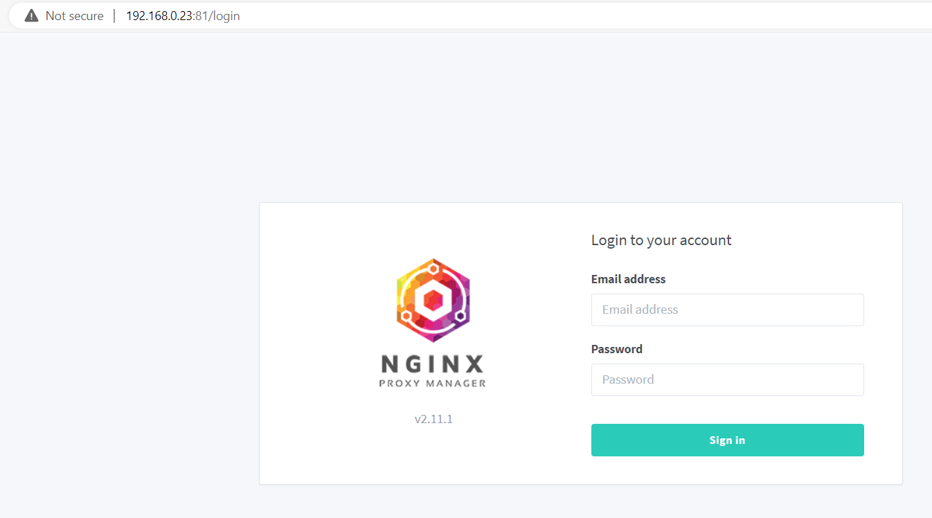Click the Email address placeholder text
The height and width of the screenshot is (518, 932).
640,310
